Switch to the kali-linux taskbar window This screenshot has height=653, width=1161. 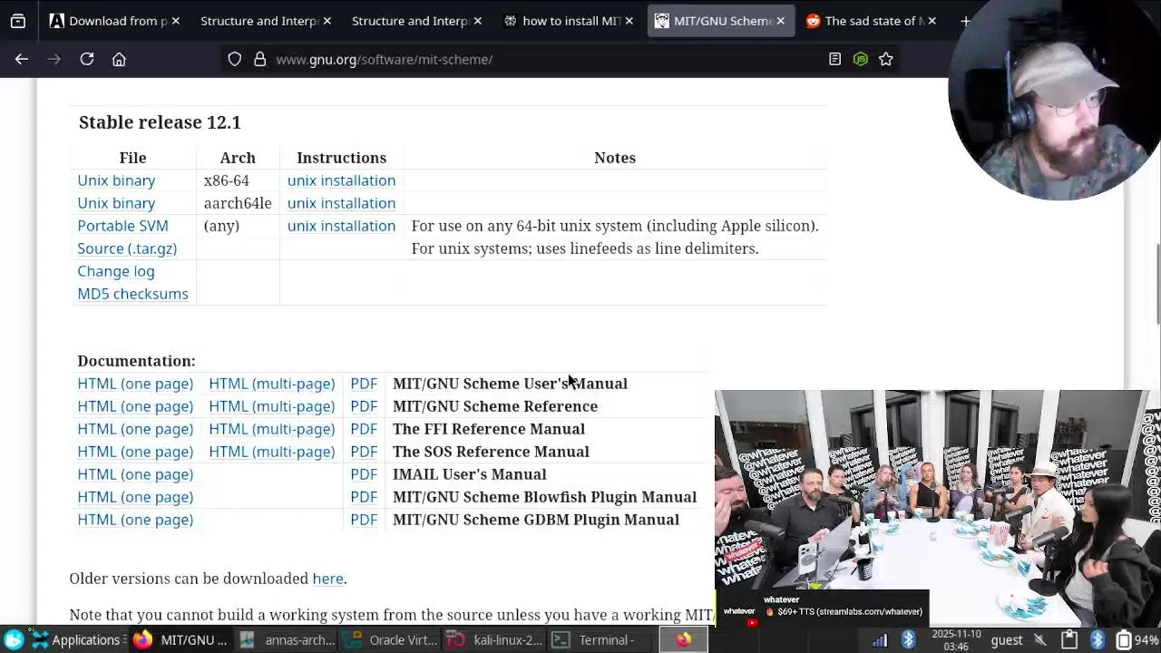pos(497,640)
